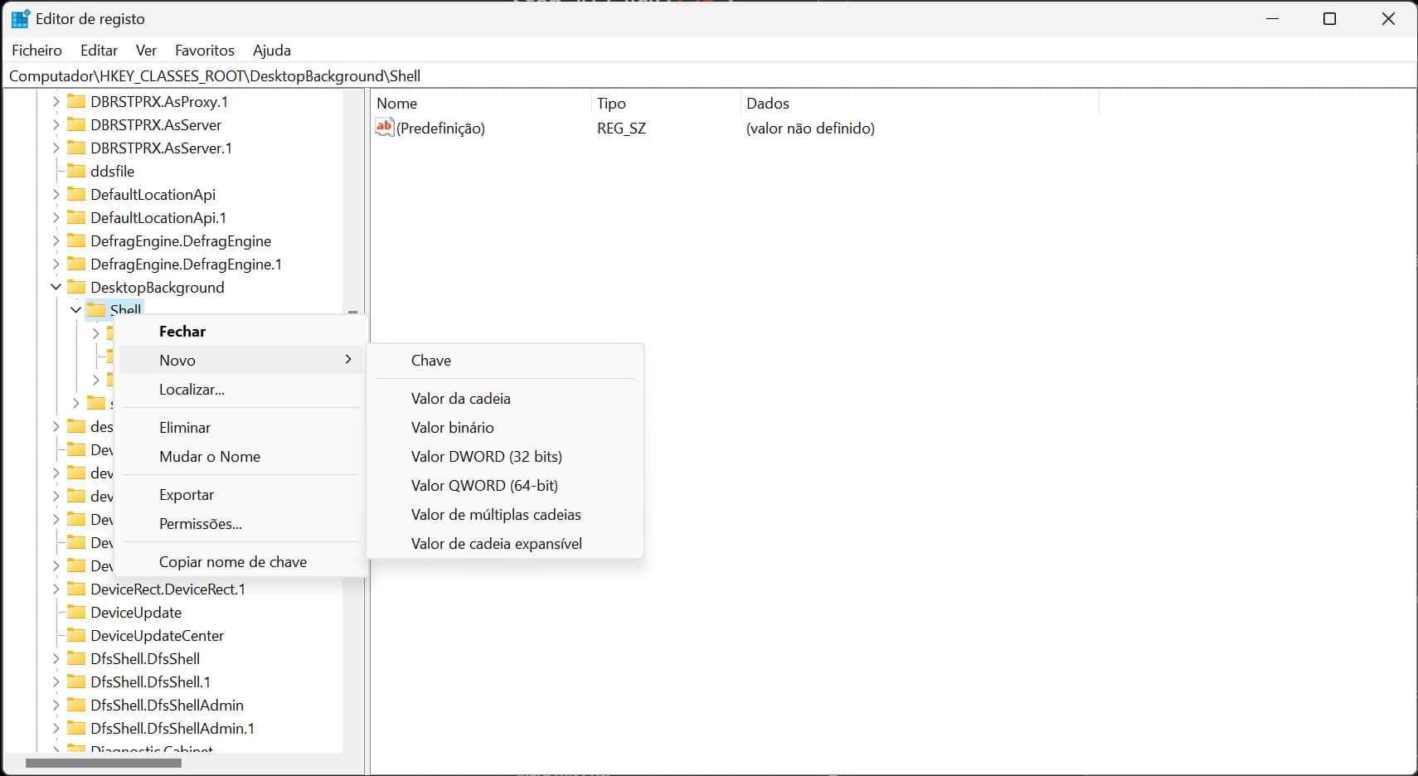Click the (Predefinição) string value icon
Viewport: 1418px width, 776px height.
coord(384,128)
